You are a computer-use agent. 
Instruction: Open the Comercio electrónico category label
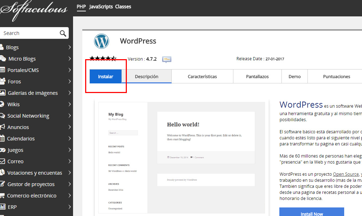32,196
